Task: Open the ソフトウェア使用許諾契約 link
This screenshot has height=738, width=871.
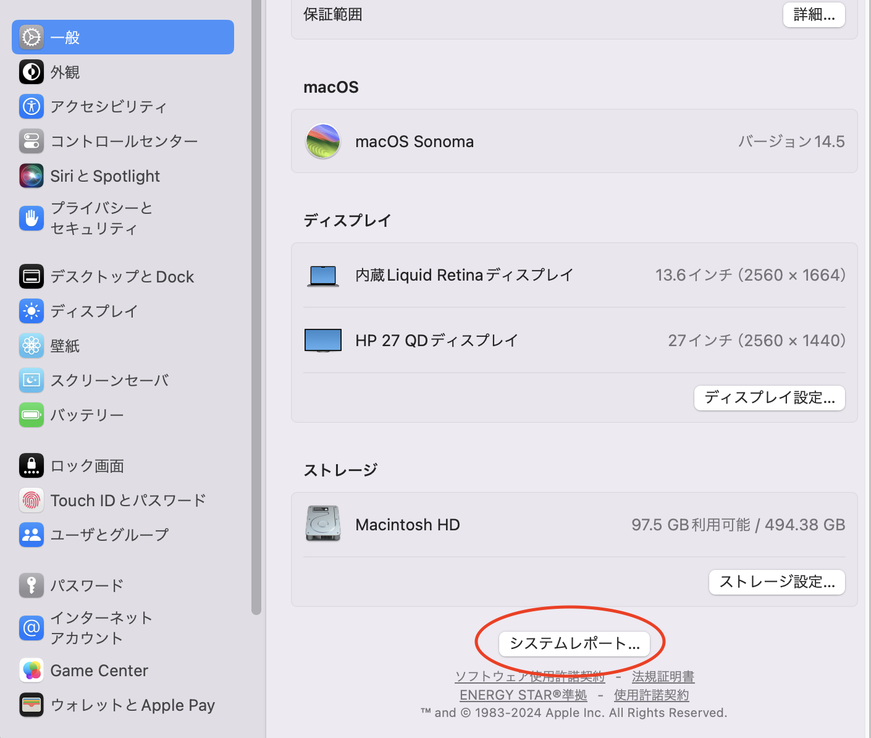Action: [530, 676]
